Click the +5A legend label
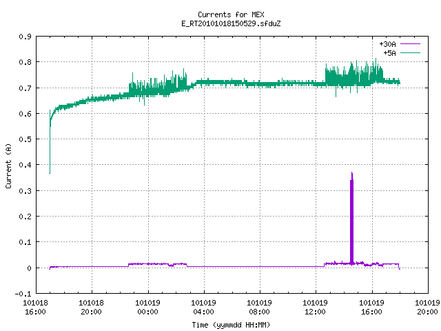This screenshot has width=441, height=331. coord(389,53)
